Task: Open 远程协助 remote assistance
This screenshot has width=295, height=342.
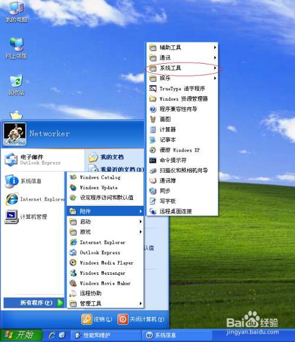Action: point(105,294)
